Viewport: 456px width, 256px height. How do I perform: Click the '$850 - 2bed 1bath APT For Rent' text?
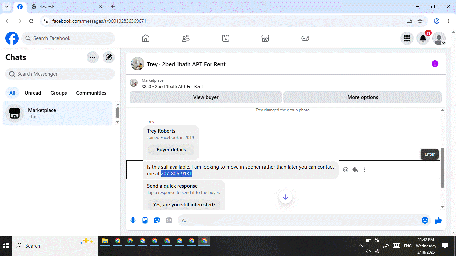(172, 86)
